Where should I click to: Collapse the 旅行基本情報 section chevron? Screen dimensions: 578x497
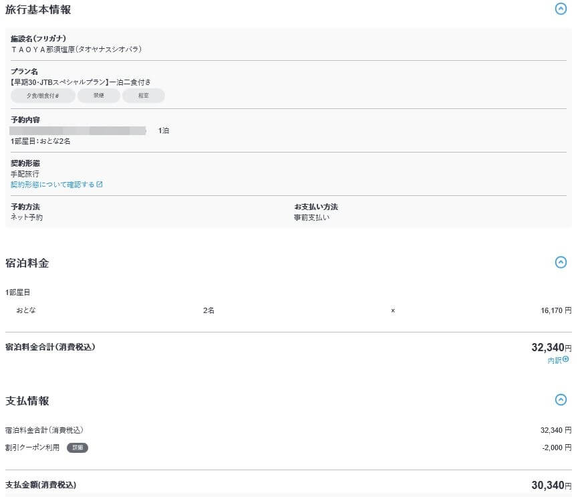pyautogui.click(x=561, y=9)
